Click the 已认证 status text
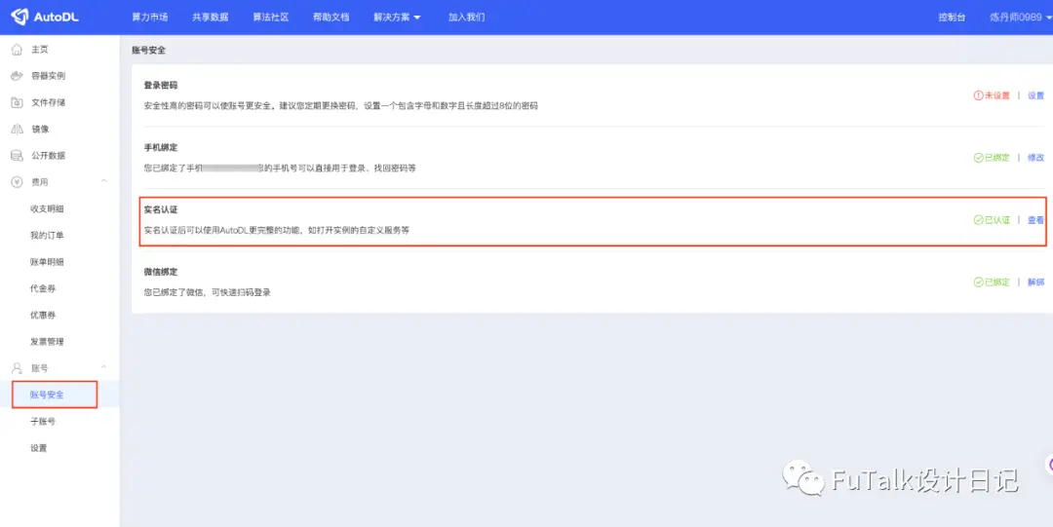The height and width of the screenshot is (527, 1053). 997,220
